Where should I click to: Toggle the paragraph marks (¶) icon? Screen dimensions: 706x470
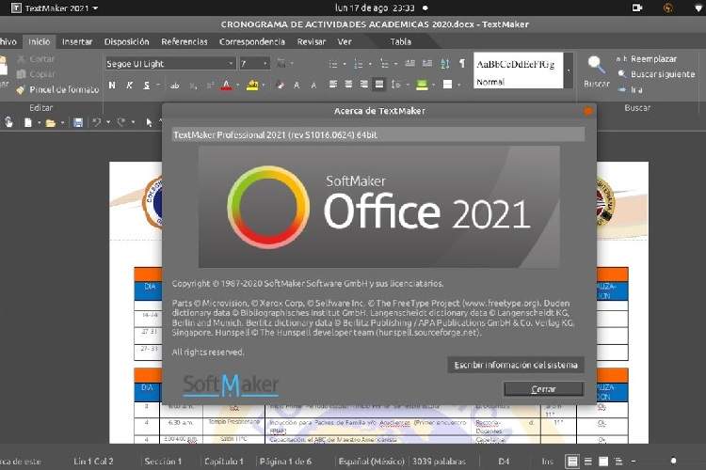pos(462,63)
